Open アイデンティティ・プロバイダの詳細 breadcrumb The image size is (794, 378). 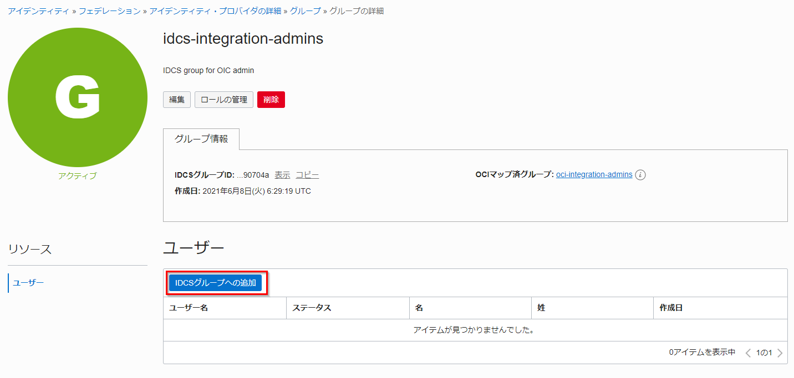point(215,11)
